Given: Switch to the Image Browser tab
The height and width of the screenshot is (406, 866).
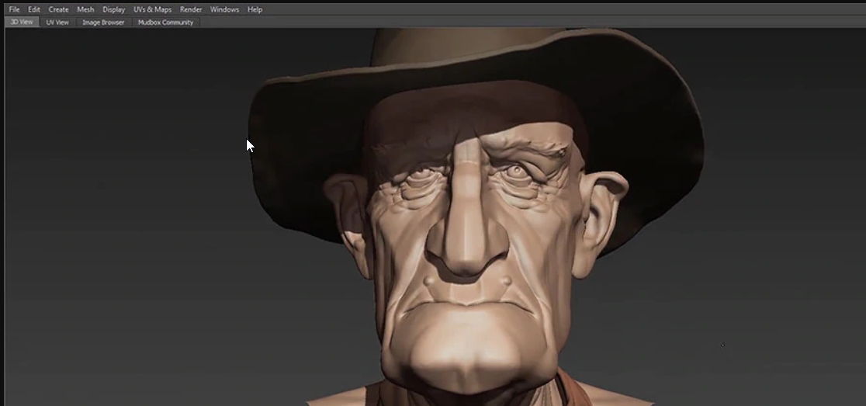Looking at the screenshot, I should 103,22.
